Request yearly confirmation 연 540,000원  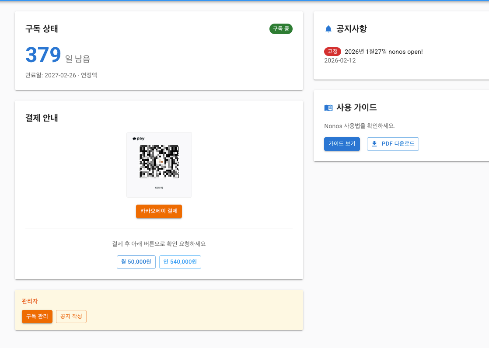click(180, 262)
